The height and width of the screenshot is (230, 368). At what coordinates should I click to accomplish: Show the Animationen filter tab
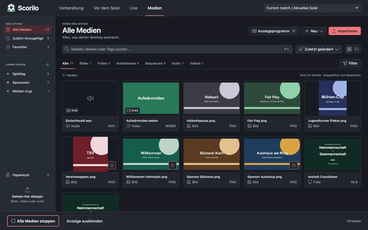point(128,63)
